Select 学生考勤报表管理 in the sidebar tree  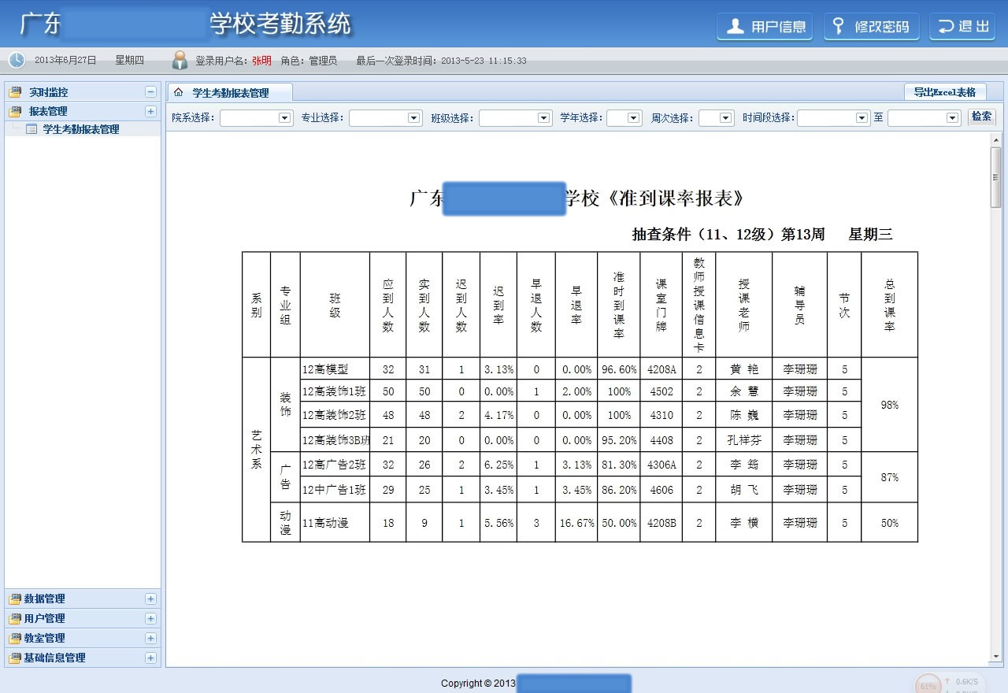[x=81, y=129]
